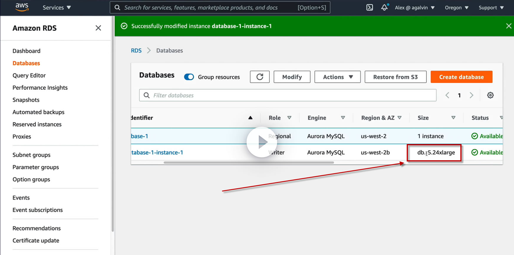Click the refresh databases button

coord(260,77)
